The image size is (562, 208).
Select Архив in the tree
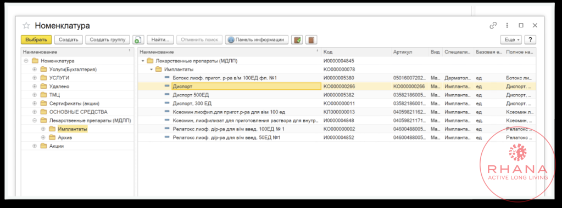(x=65, y=137)
